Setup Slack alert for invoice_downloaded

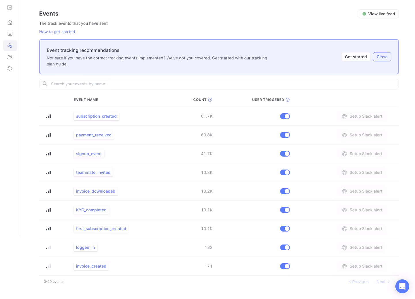click(362, 191)
